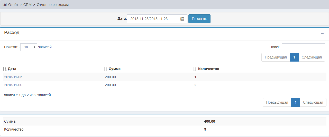The image size is (329, 137).
Task: Sort table by Дата column icon
Action: [4, 69]
